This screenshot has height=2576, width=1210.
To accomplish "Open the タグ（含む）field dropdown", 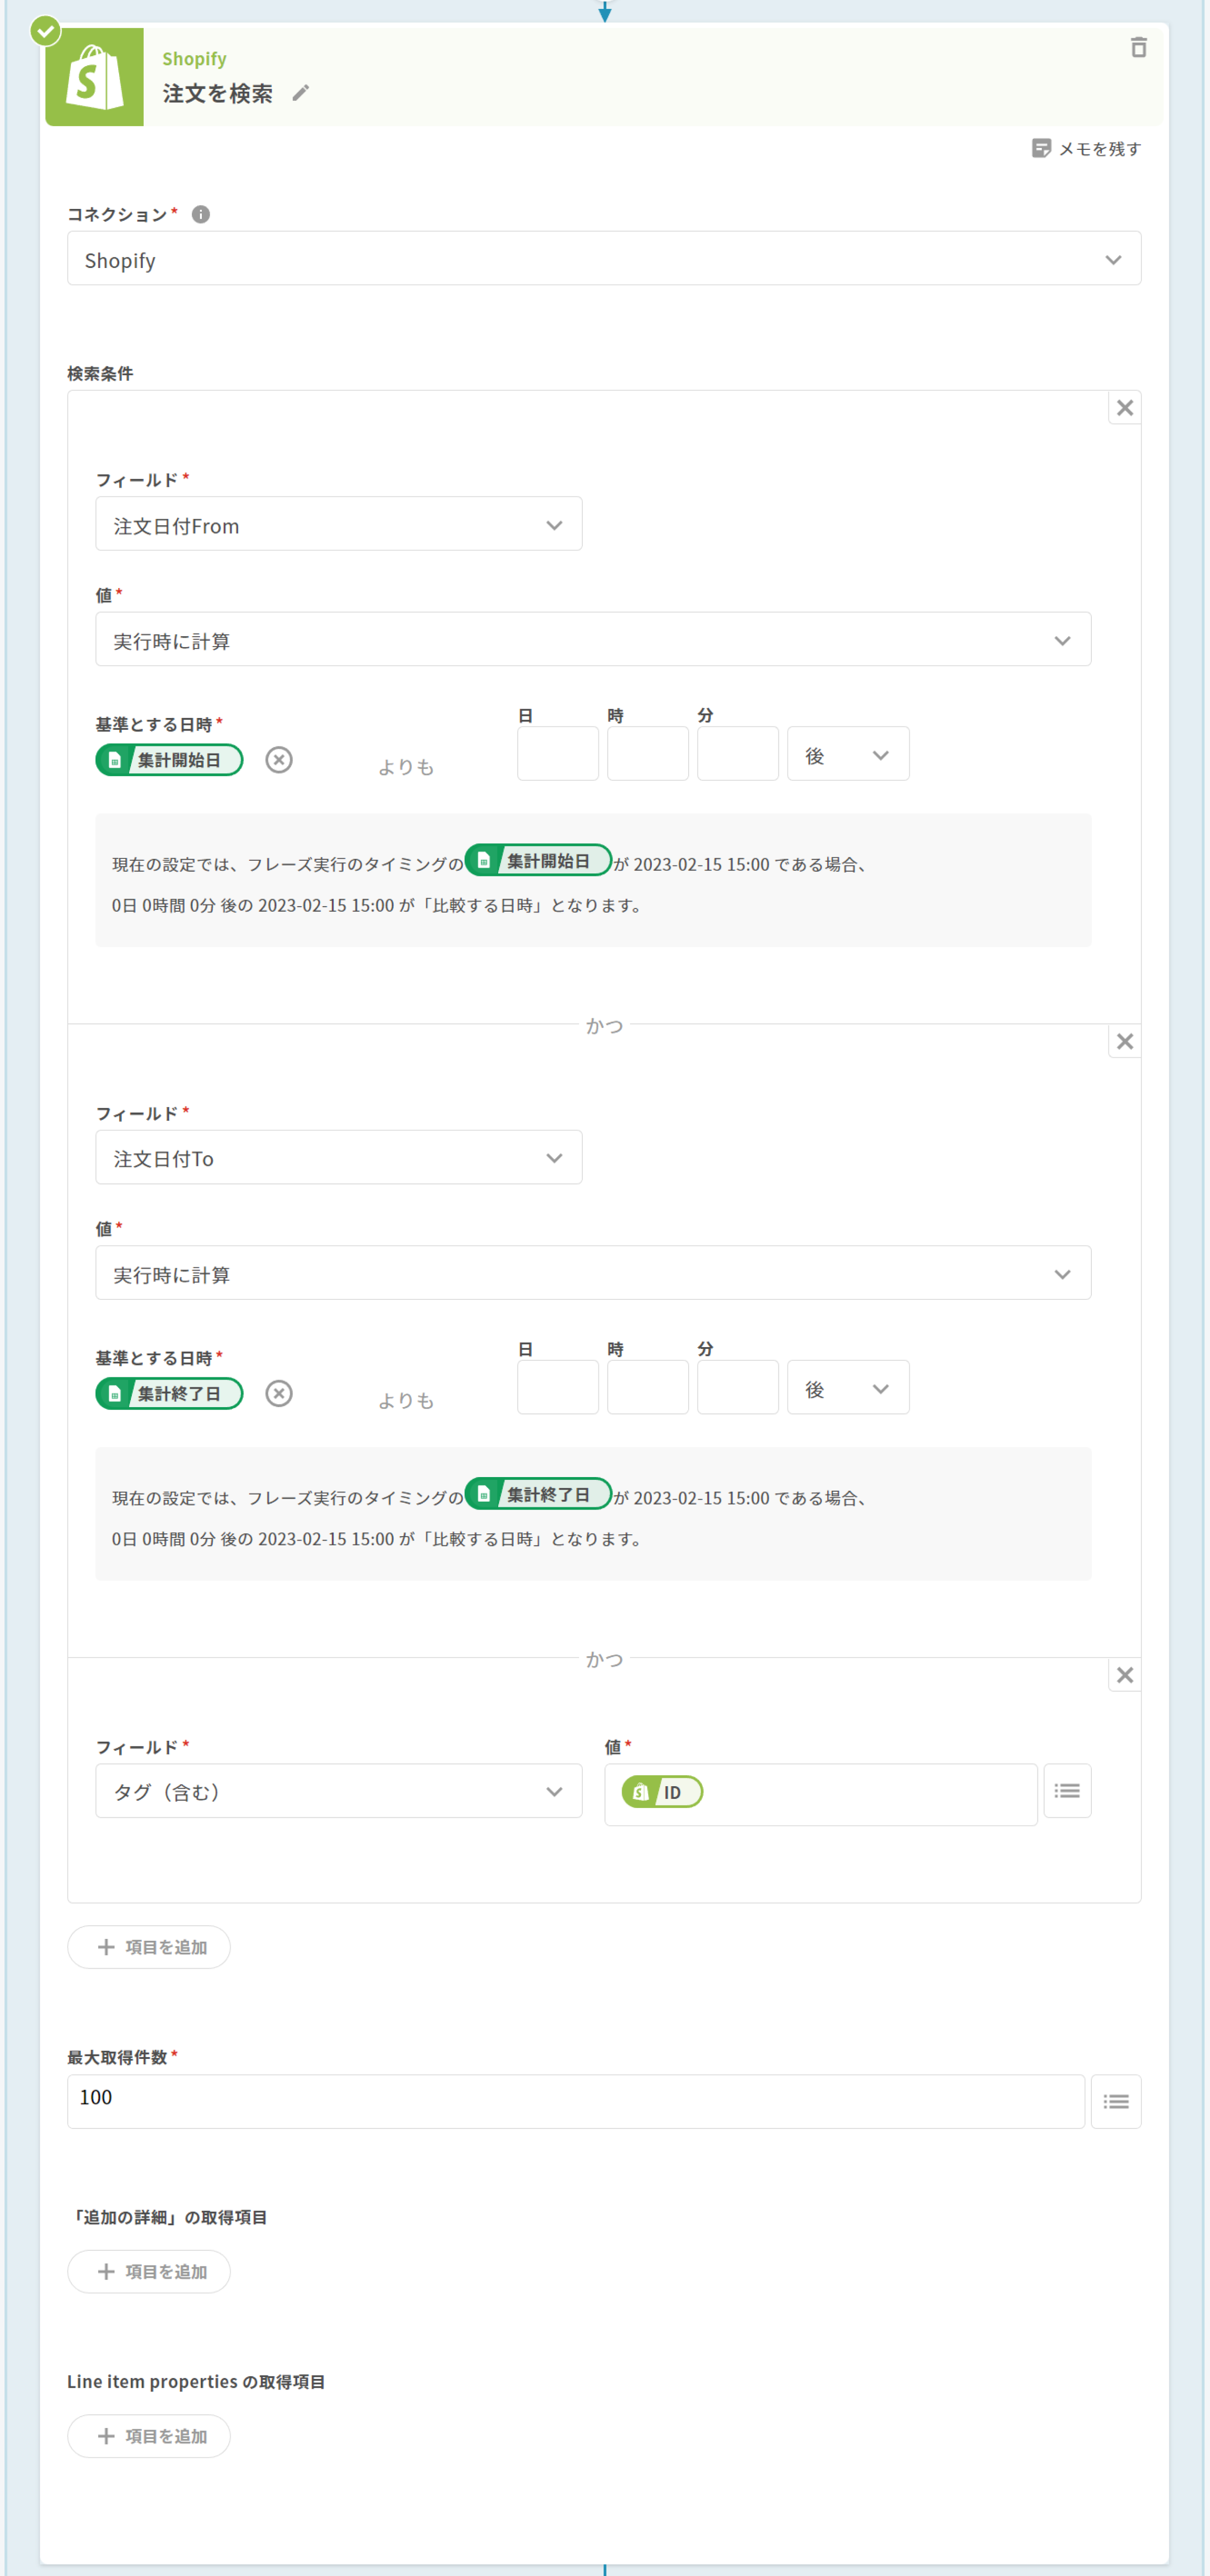I will click(x=338, y=1791).
